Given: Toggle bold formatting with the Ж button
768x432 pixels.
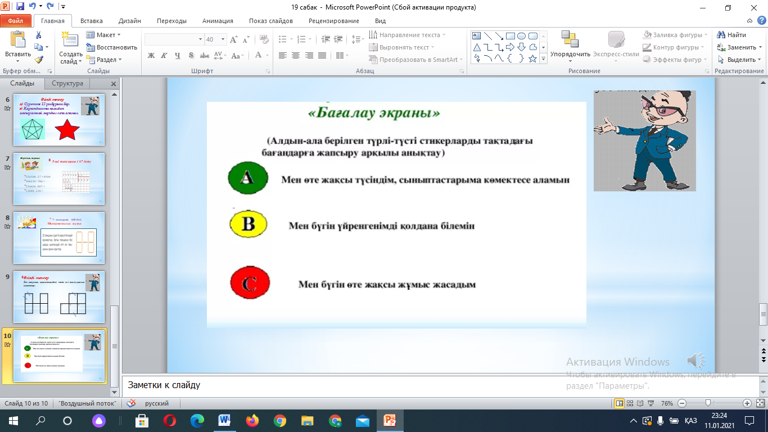Looking at the screenshot, I should [151, 55].
